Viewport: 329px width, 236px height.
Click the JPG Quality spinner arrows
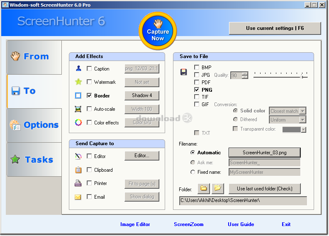point(245,75)
